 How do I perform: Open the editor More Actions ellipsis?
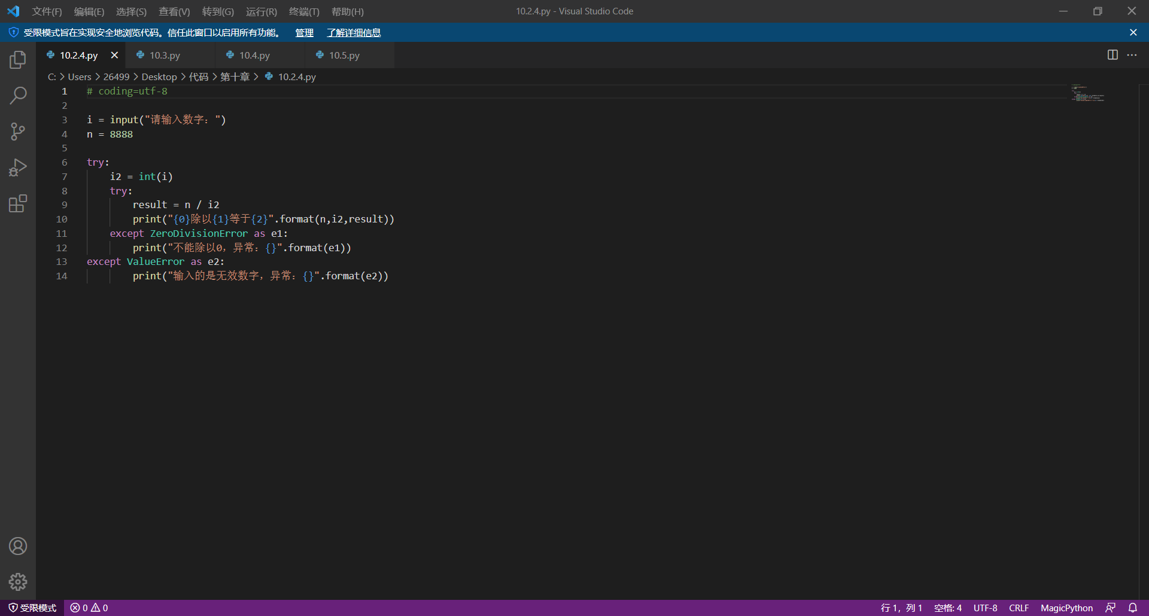click(1132, 55)
